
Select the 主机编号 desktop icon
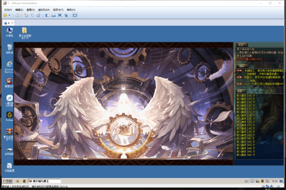[x=9, y=151]
